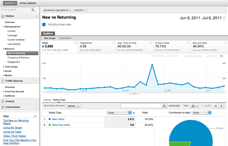Click the blue New Visitor legend square

tap(49, 119)
